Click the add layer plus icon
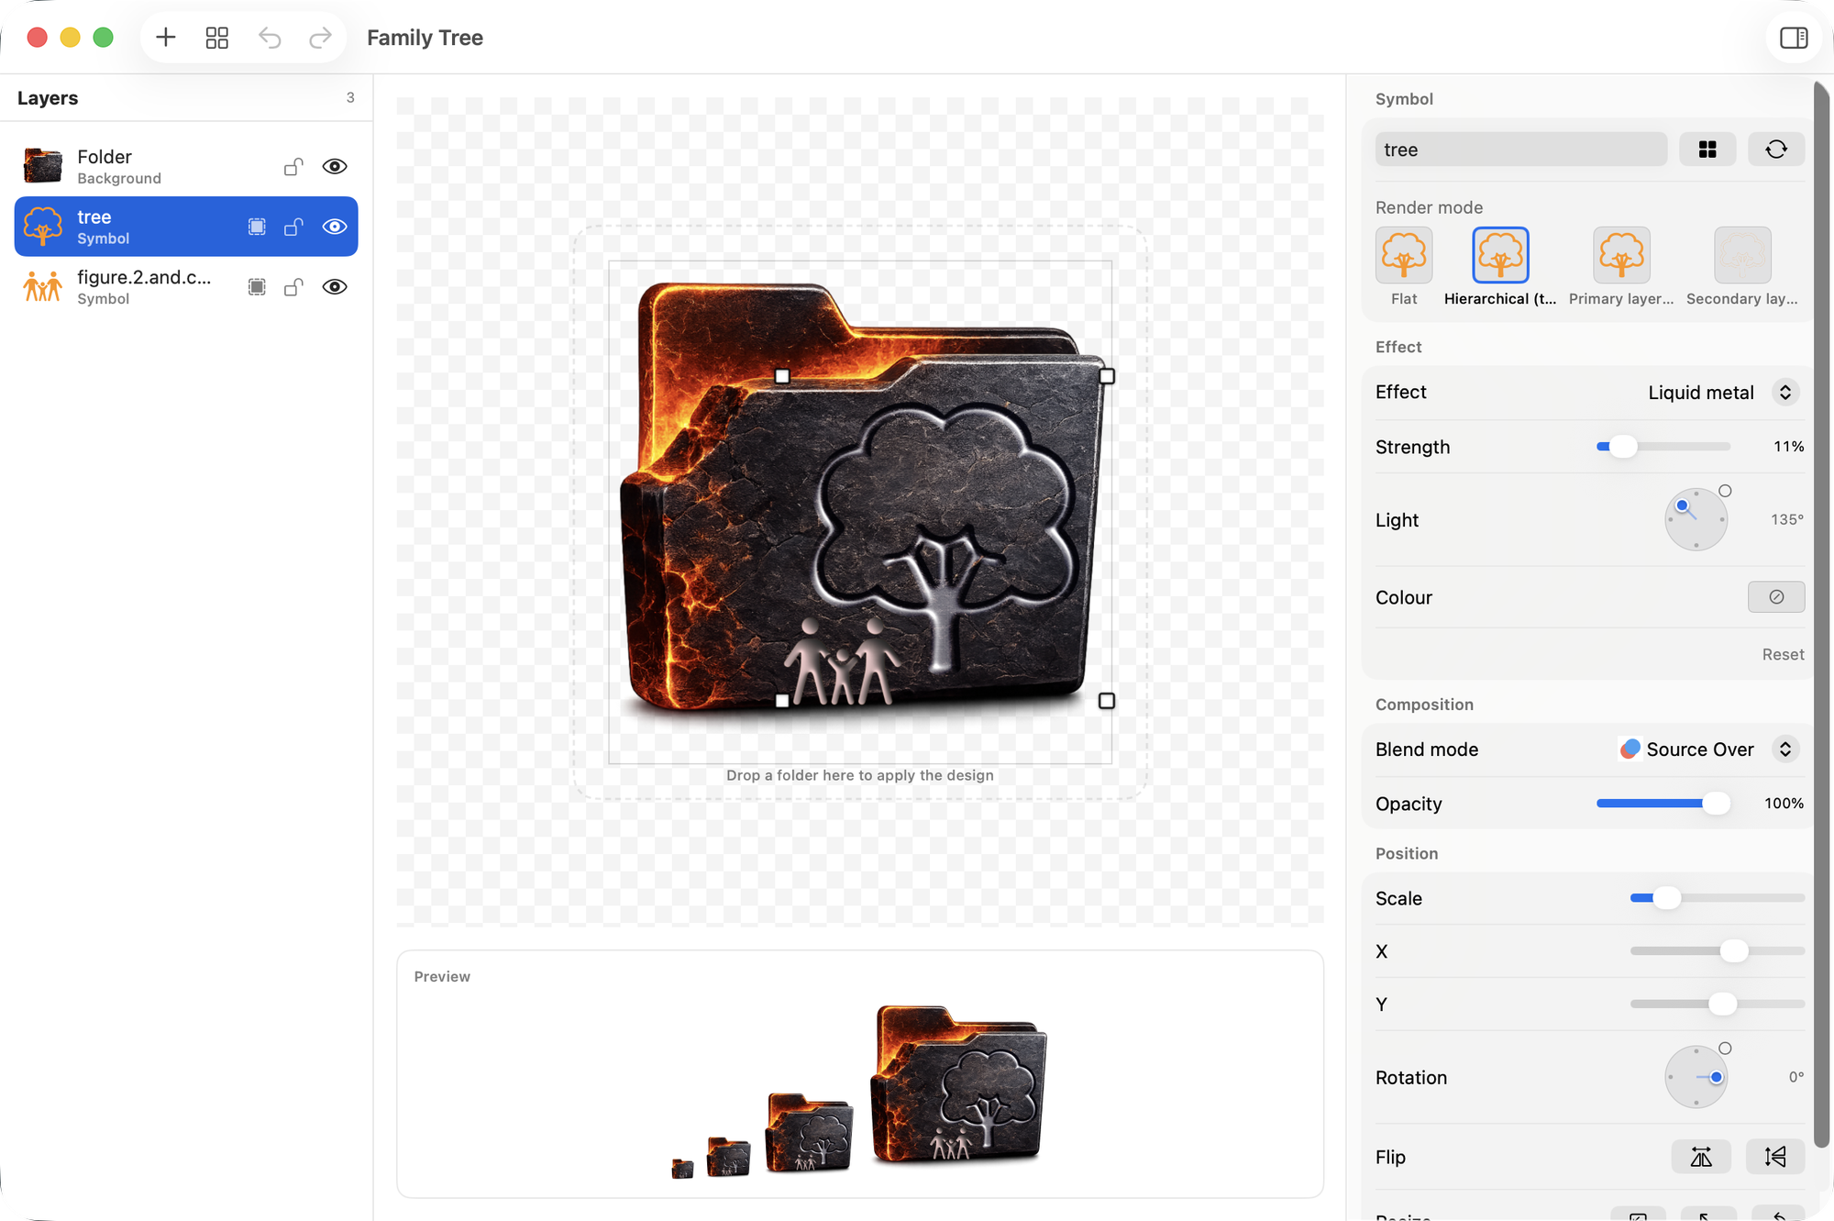Image resolution: width=1834 pixels, height=1221 pixels. [166, 38]
